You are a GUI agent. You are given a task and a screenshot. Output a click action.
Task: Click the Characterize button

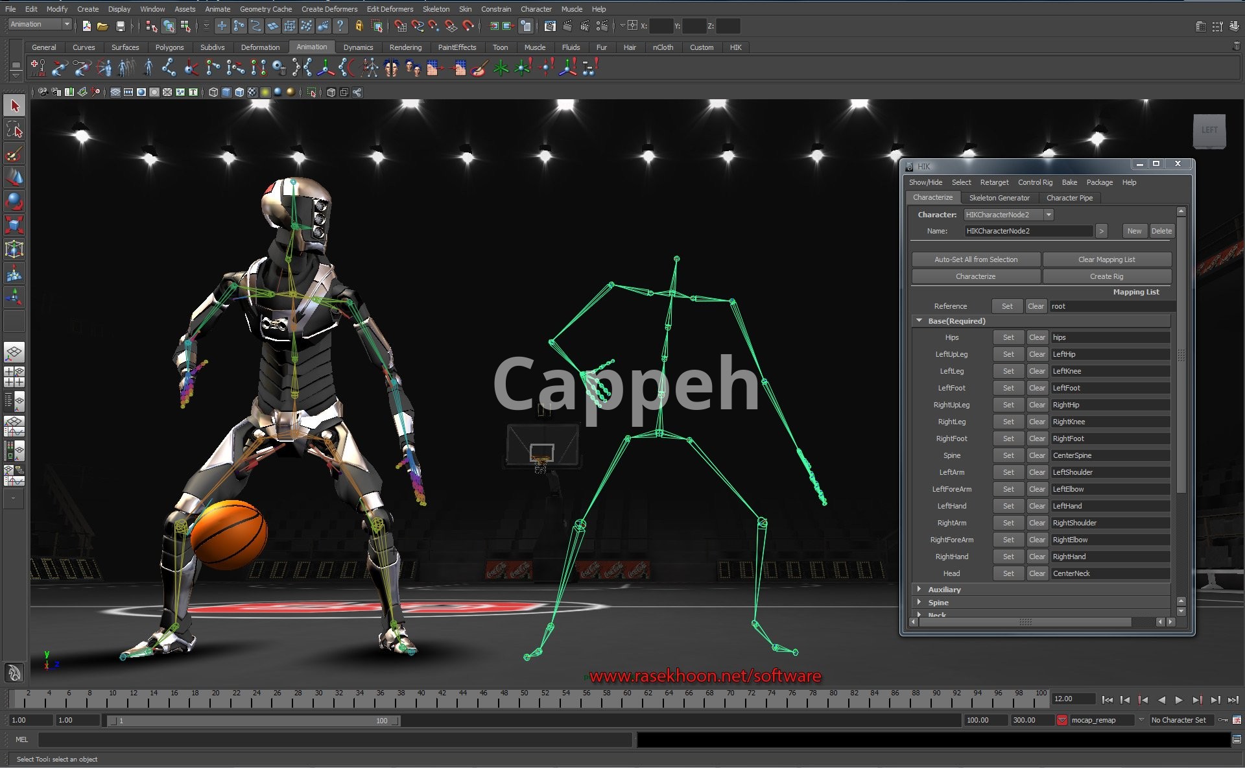coord(975,276)
